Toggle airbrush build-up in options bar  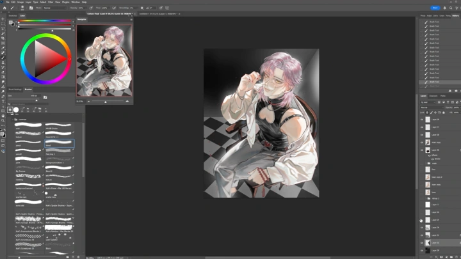(x=114, y=8)
